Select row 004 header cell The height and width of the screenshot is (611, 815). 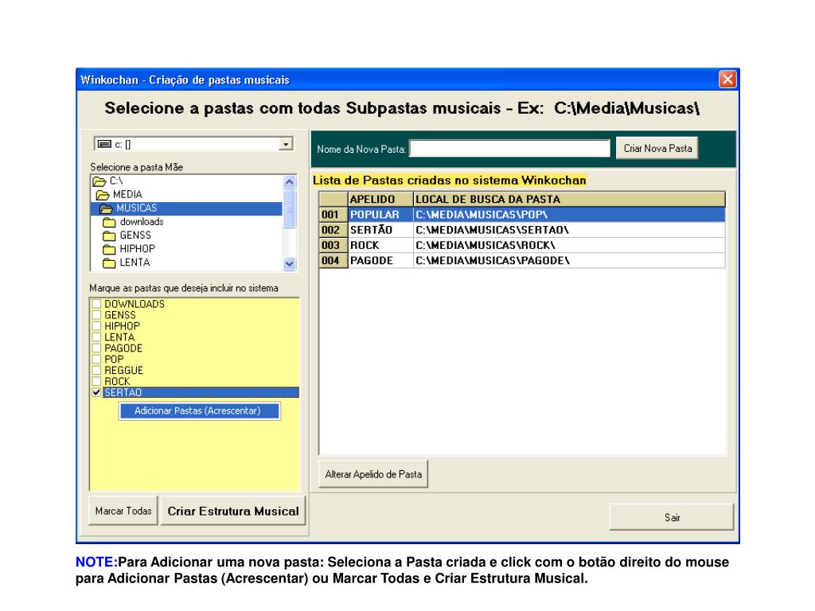[333, 260]
